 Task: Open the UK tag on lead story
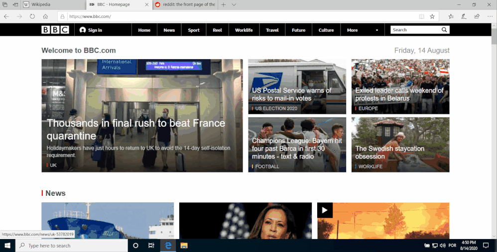(x=53, y=166)
